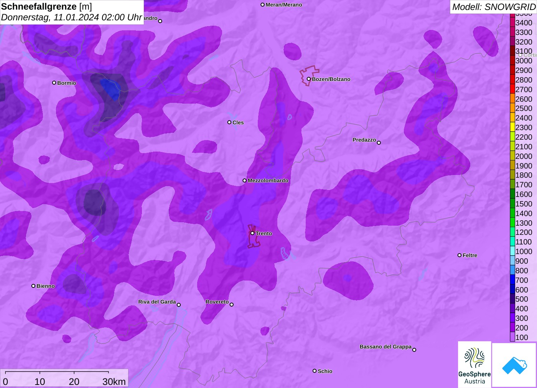Click the Schneefallgrenze [m] title

point(46,7)
